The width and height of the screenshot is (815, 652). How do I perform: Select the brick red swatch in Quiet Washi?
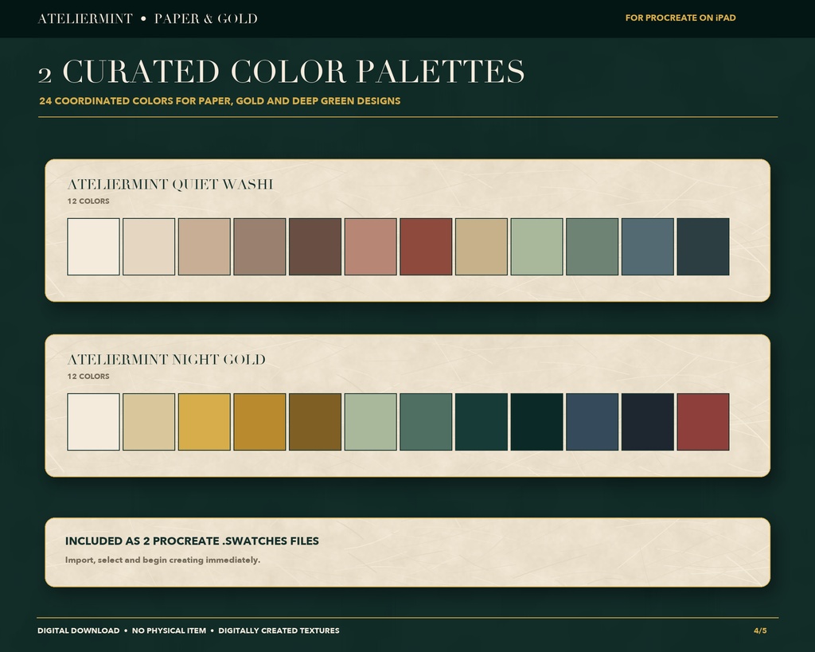(426, 247)
